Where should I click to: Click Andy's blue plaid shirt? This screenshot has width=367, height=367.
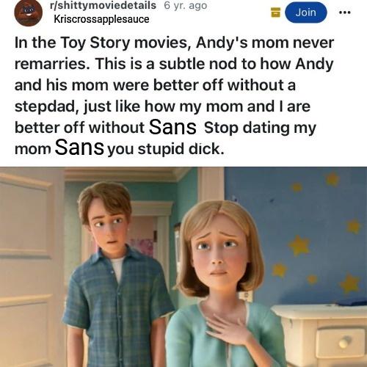tap(115, 308)
